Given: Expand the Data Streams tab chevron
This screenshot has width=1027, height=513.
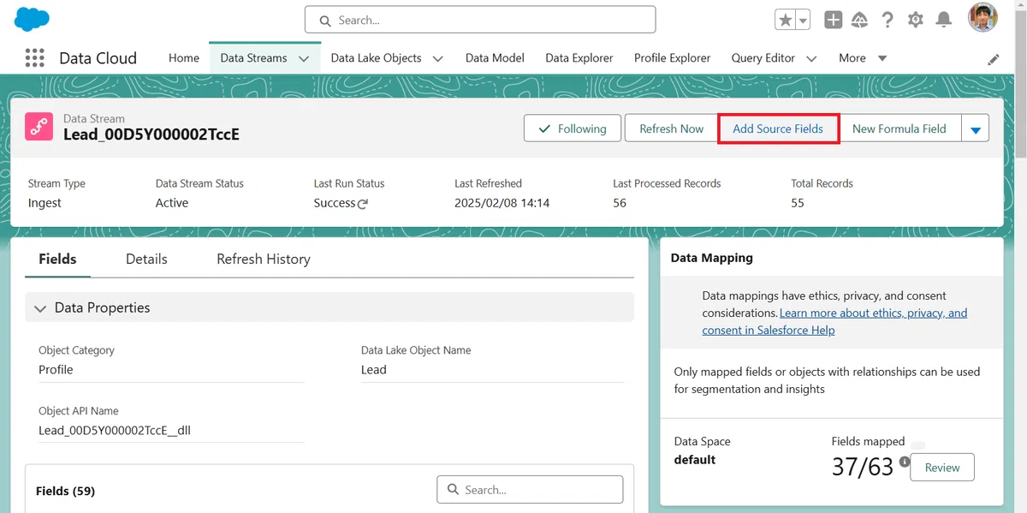Looking at the screenshot, I should click(304, 59).
